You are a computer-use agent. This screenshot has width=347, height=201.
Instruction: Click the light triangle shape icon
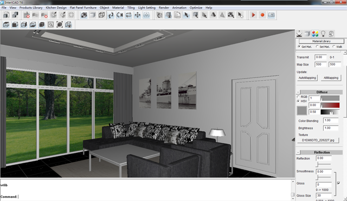pos(222,15)
